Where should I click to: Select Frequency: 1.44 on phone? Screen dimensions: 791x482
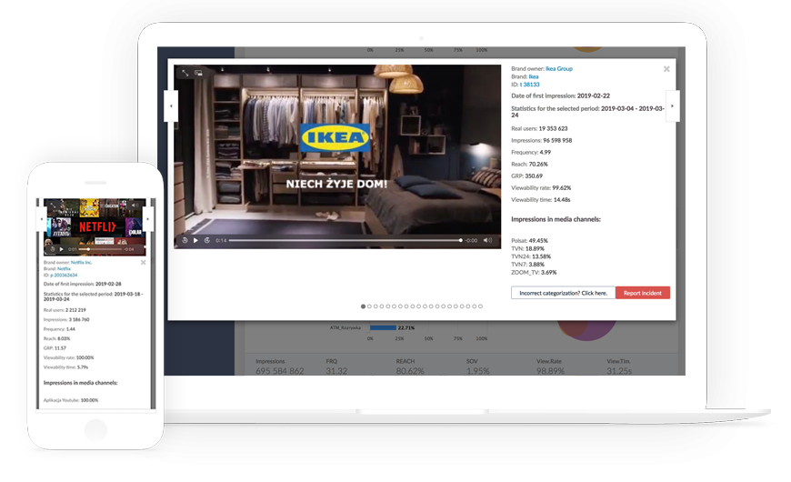(x=59, y=329)
